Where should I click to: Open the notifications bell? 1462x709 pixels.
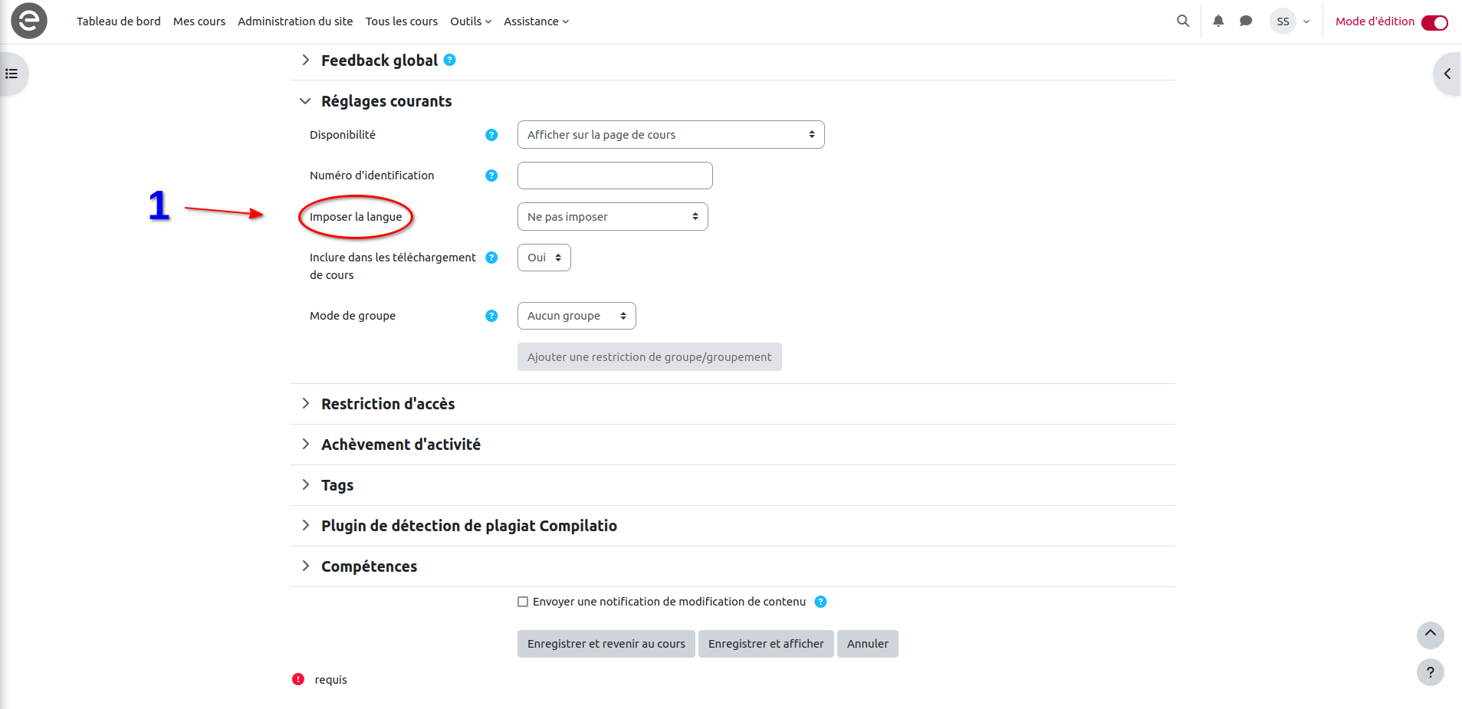coord(1218,21)
